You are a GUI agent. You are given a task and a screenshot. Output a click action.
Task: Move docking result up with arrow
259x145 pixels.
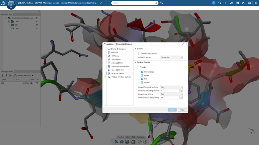point(2,75)
